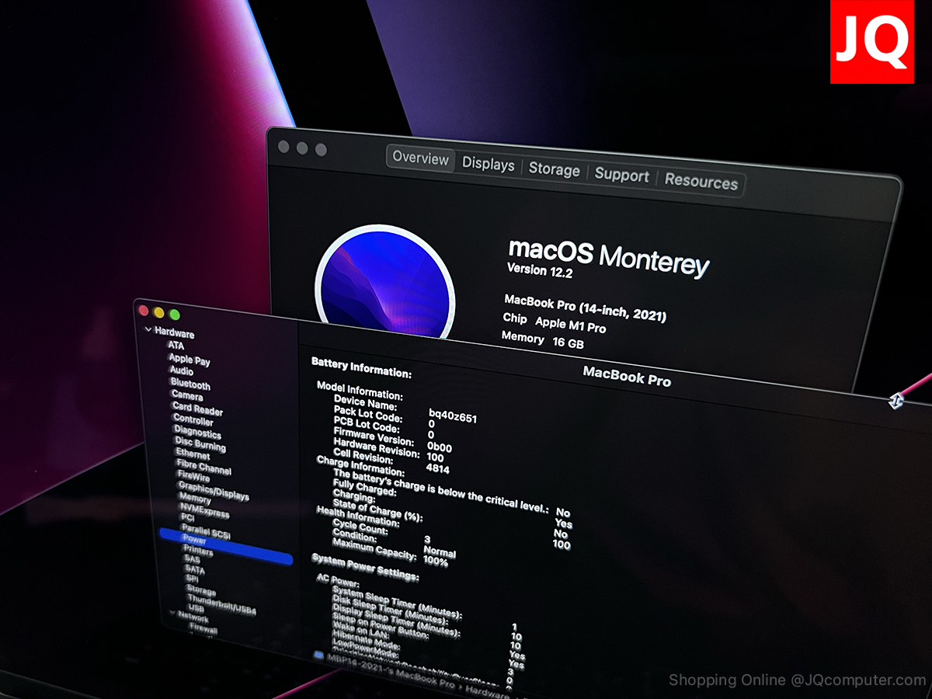Open the Audio hardware entry

pos(182,371)
